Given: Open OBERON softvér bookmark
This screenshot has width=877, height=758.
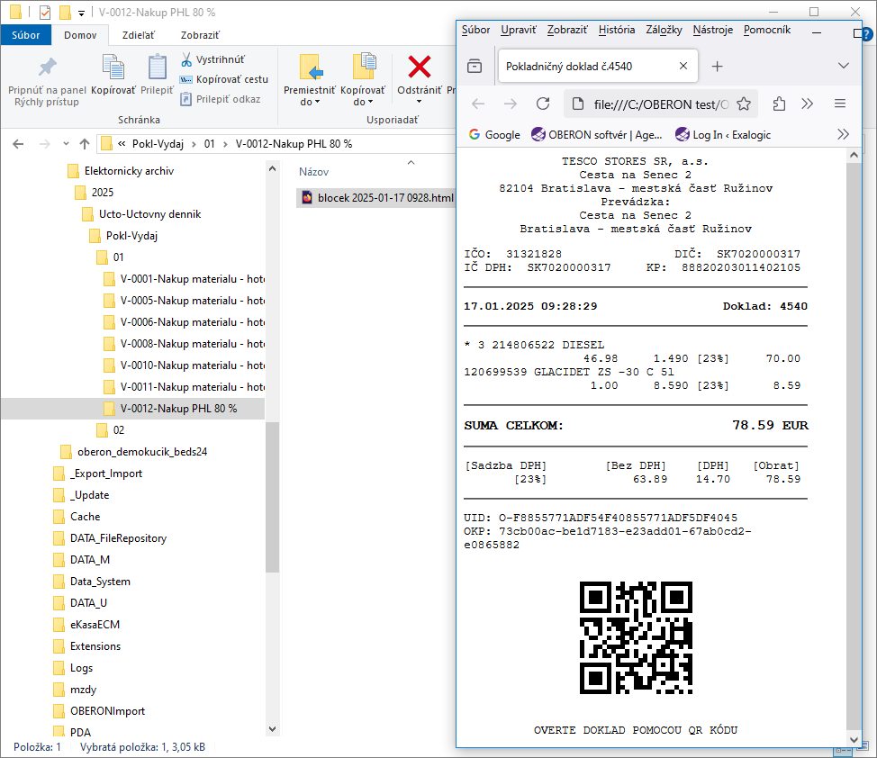Looking at the screenshot, I should (x=597, y=135).
